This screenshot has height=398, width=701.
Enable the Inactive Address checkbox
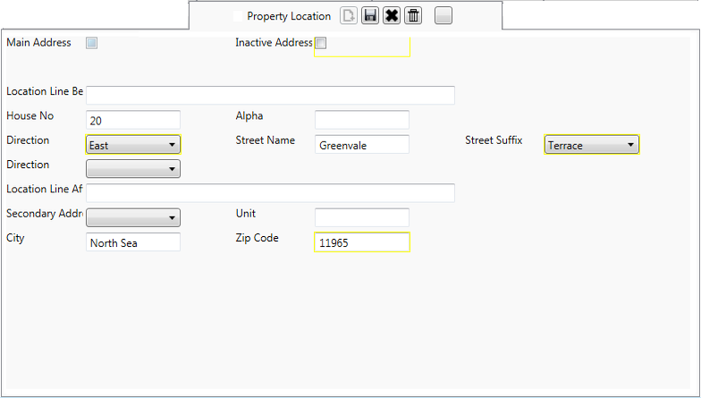pos(321,43)
